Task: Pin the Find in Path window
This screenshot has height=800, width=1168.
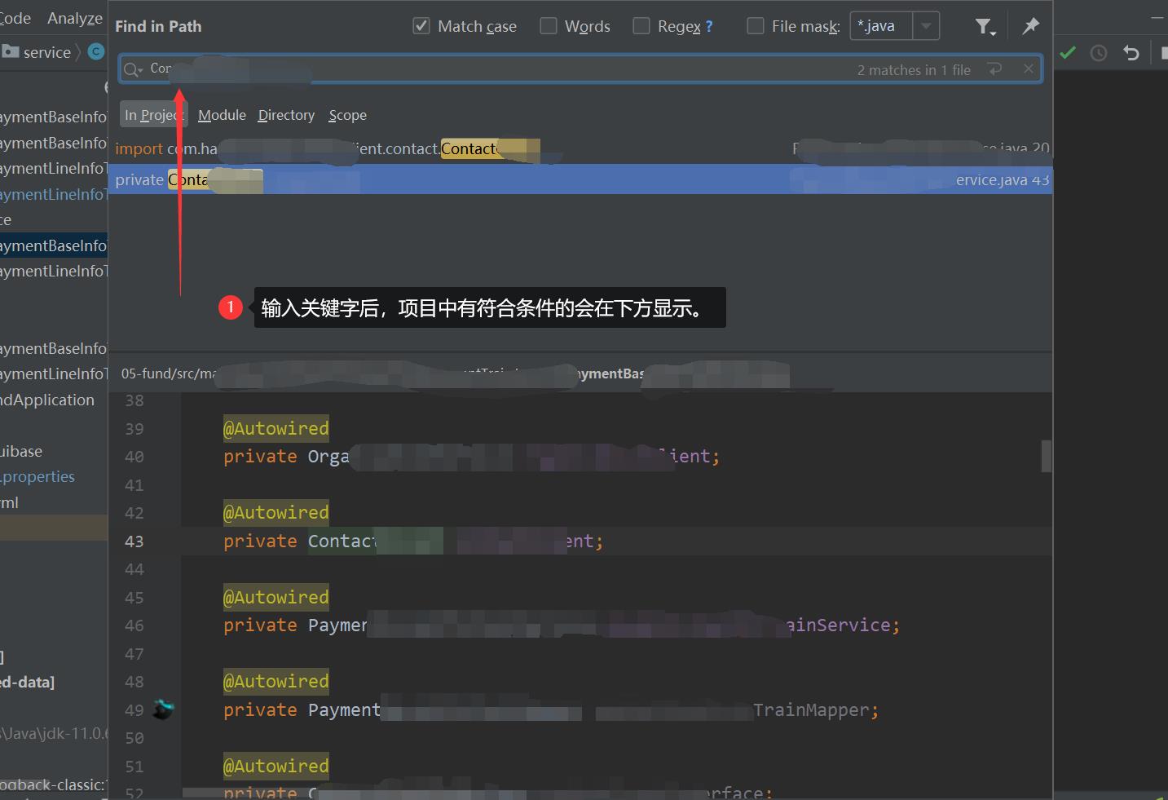Action: (1031, 26)
